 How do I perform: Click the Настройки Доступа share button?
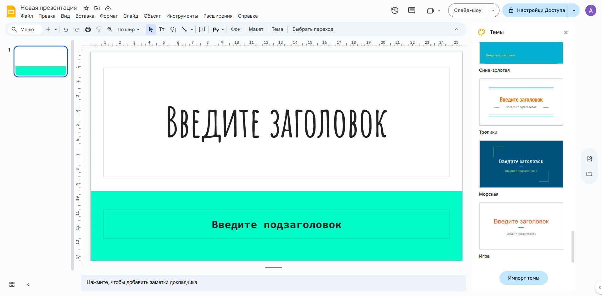(x=537, y=10)
